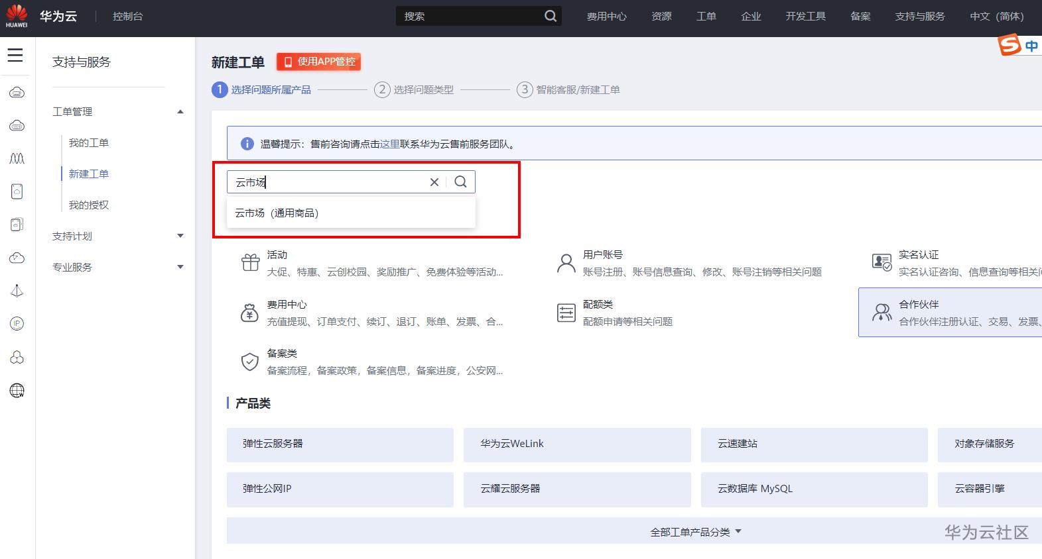Viewport: 1042px width, 559px height.
Task: Click 备案类 category title
Action: (282, 354)
